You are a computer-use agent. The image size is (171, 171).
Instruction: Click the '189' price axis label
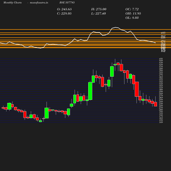point(161,114)
